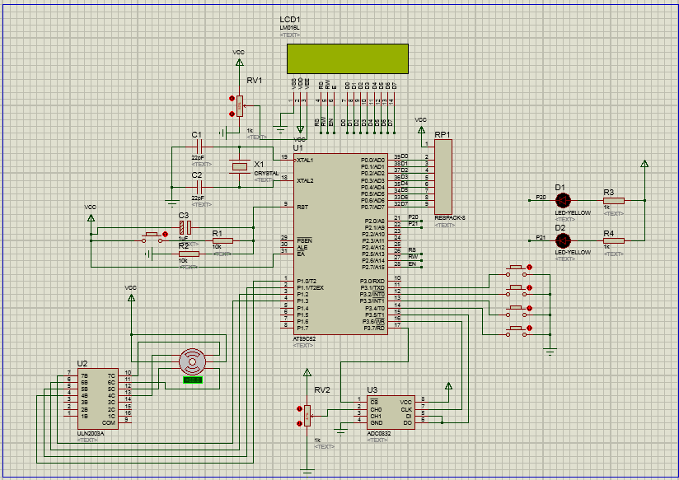Increase the RV1 potentiometer with upper red dot
The height and width of the screenshot is (480, 679).
point(232,99)
